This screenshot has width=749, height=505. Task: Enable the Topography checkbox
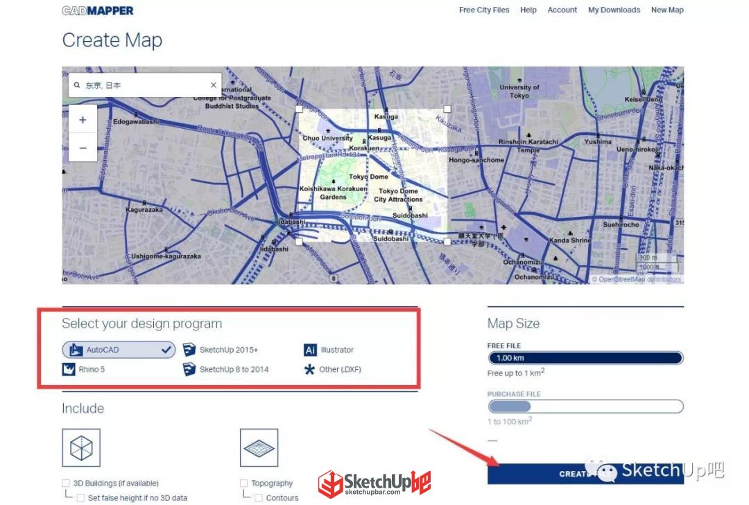tap(244, 483)
